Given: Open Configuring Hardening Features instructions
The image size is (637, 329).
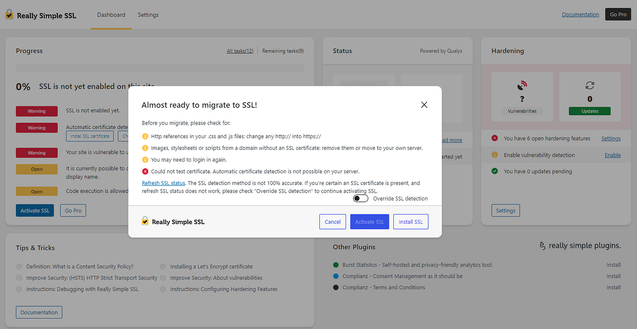Looking at the screenshot, I should [224, 289].
